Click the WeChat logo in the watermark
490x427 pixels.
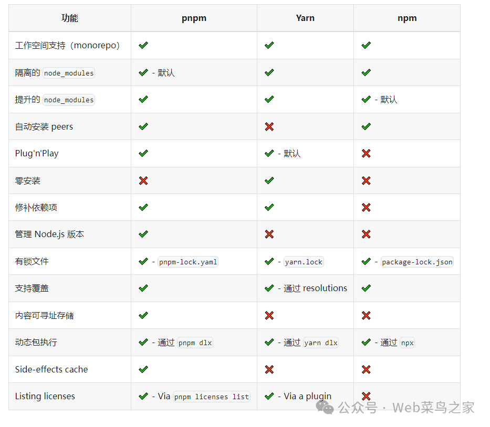click(x=325, y=408)
